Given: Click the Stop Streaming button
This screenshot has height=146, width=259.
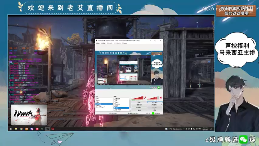Looking at the screenshot, I should pyautogui.click(x=155, y=102).
